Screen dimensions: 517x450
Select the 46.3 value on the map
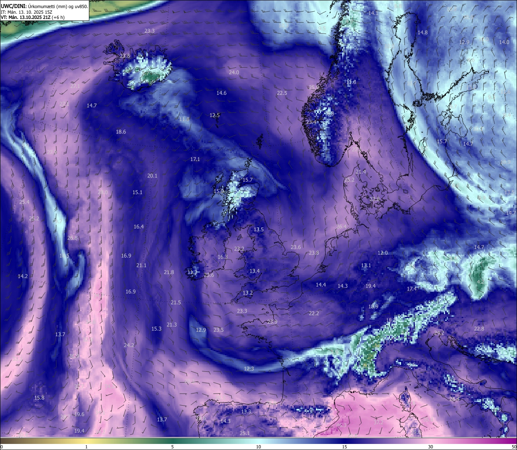(x=341, y=425)
